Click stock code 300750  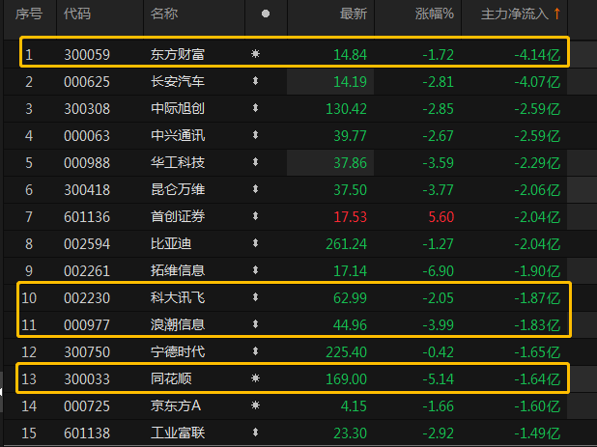tap(87, 351)
